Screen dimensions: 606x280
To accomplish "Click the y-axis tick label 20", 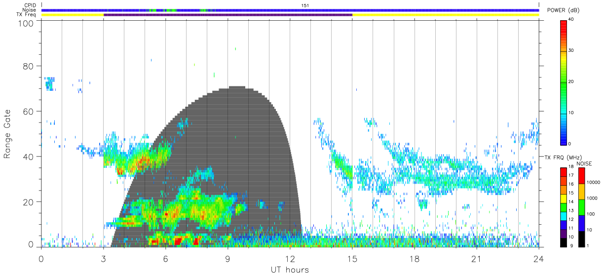I will 29,201.
